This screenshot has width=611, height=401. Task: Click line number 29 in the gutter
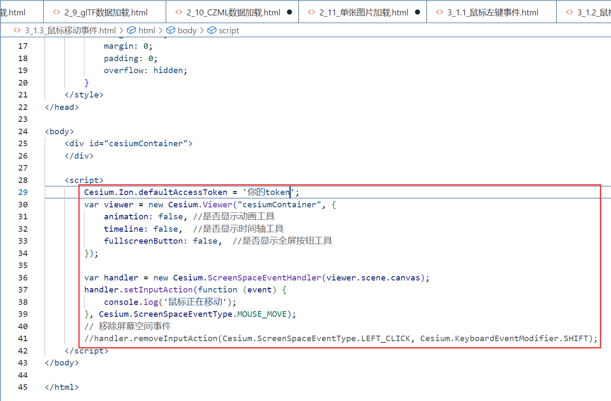23,192
